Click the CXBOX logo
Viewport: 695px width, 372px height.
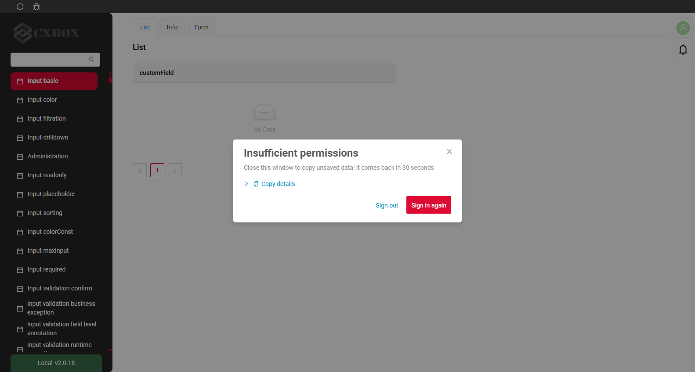(x=47, y=33)
